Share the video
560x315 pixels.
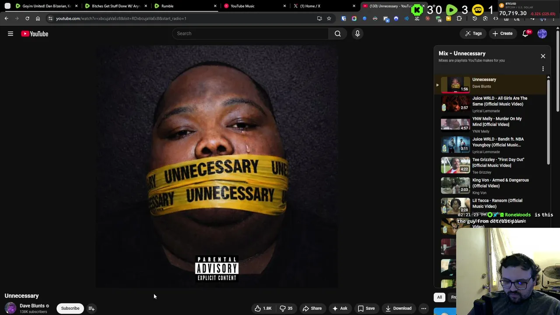point(312,308)
